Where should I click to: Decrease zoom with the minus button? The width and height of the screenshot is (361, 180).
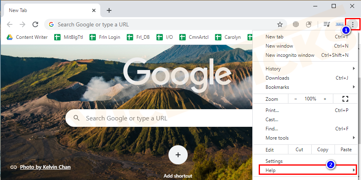tap(296, 99)
